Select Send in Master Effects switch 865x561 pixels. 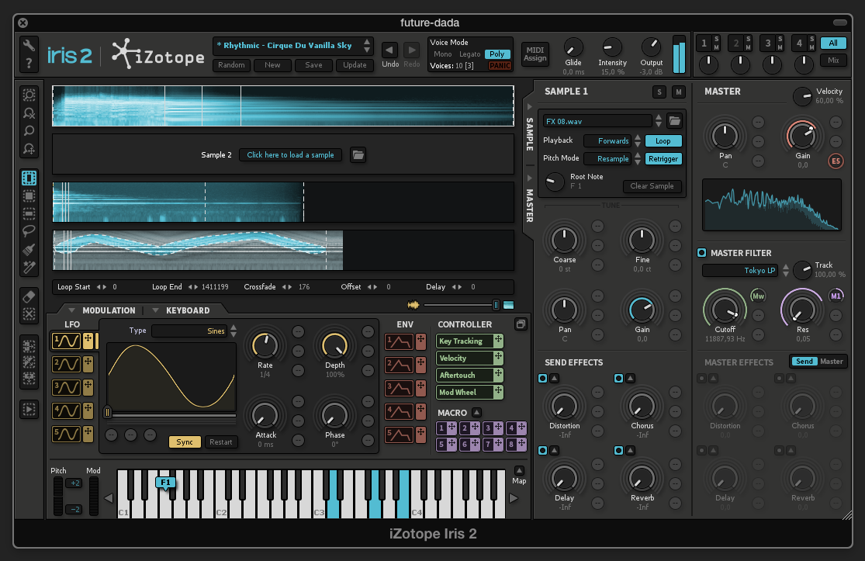point(804,362)
